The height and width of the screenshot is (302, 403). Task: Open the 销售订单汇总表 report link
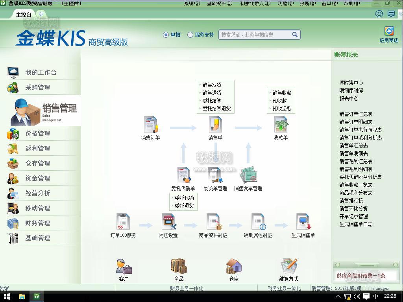(356, 114)
